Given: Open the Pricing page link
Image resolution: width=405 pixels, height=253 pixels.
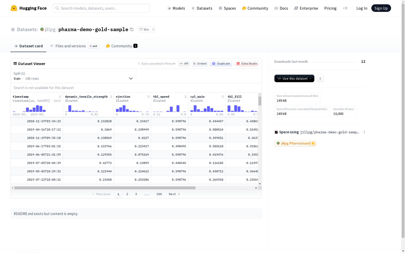Looking at the screenshot, I should tap(330, 8).
